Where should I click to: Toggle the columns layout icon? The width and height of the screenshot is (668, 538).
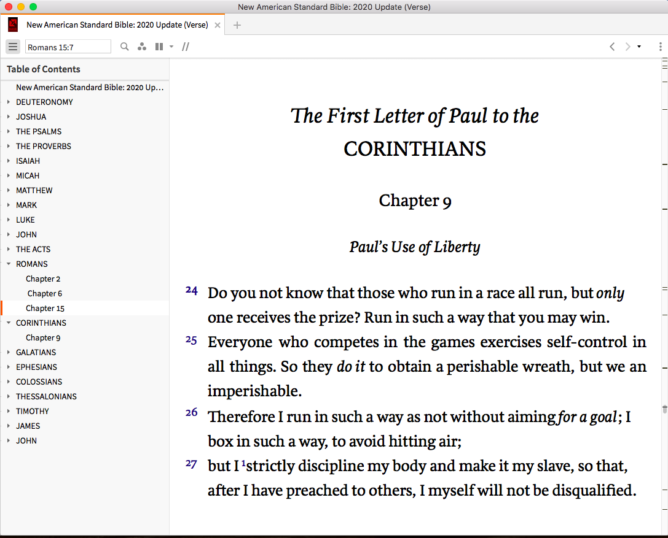click(159, 47)
